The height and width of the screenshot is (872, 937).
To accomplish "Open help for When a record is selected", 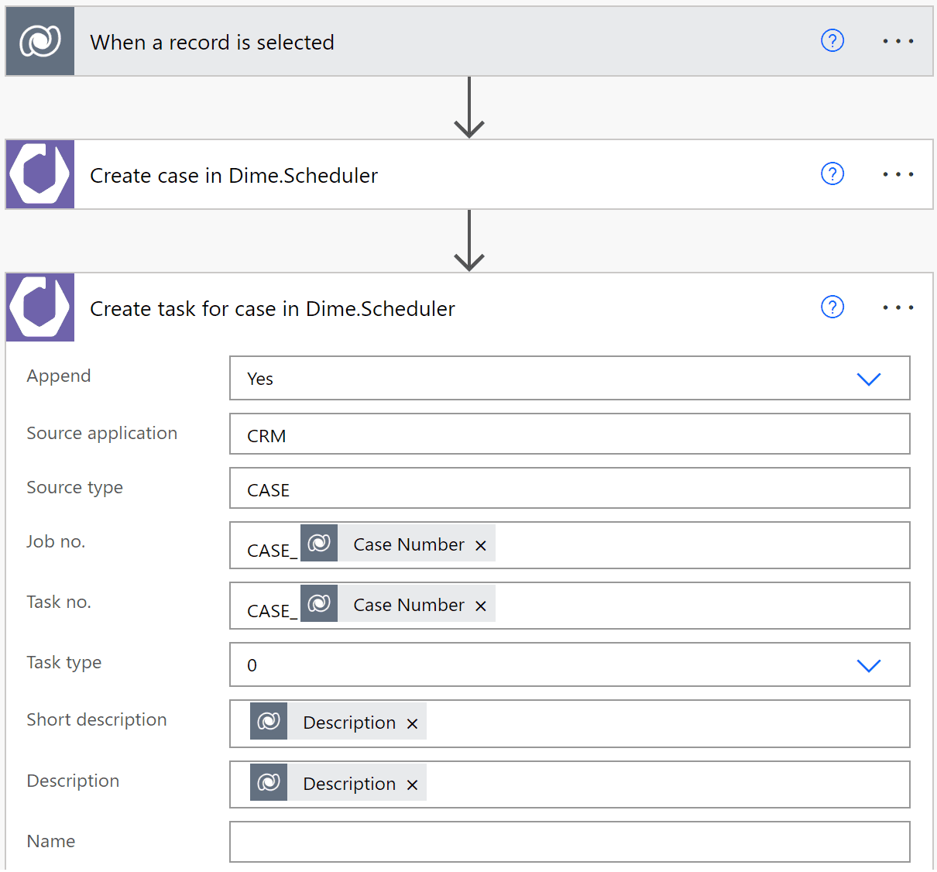I will coord(832,40).
